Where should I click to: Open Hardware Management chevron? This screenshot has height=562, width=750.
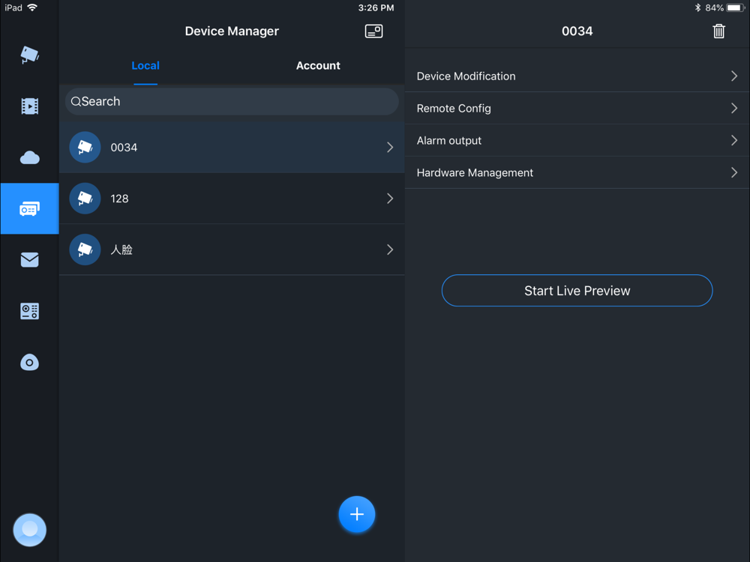click(734, 172)
